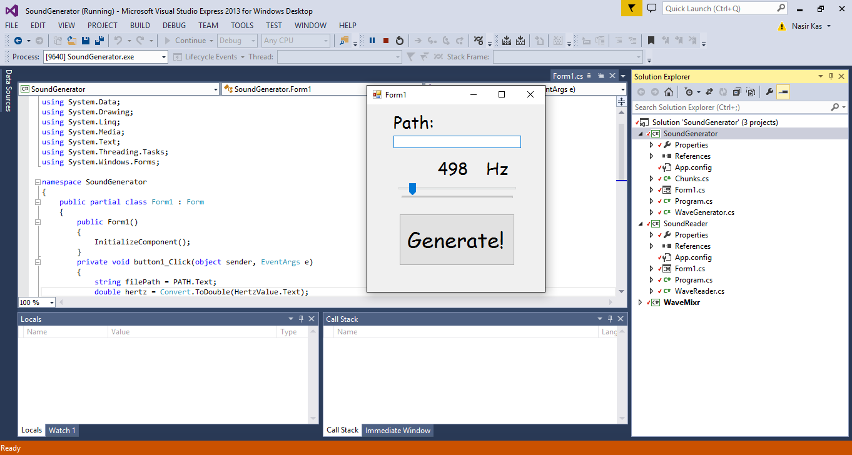Toggle Show All Files in Solution Explorer
The image size is (852, 455).
click(x=751, y=92)
